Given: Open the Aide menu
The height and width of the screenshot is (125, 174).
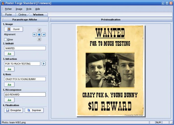Looking at the screenshot, I should (38, 9).
